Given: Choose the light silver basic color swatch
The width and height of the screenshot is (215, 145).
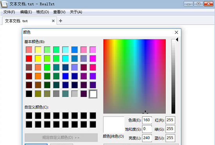Looking at the screenshot, I should (75, 94).
